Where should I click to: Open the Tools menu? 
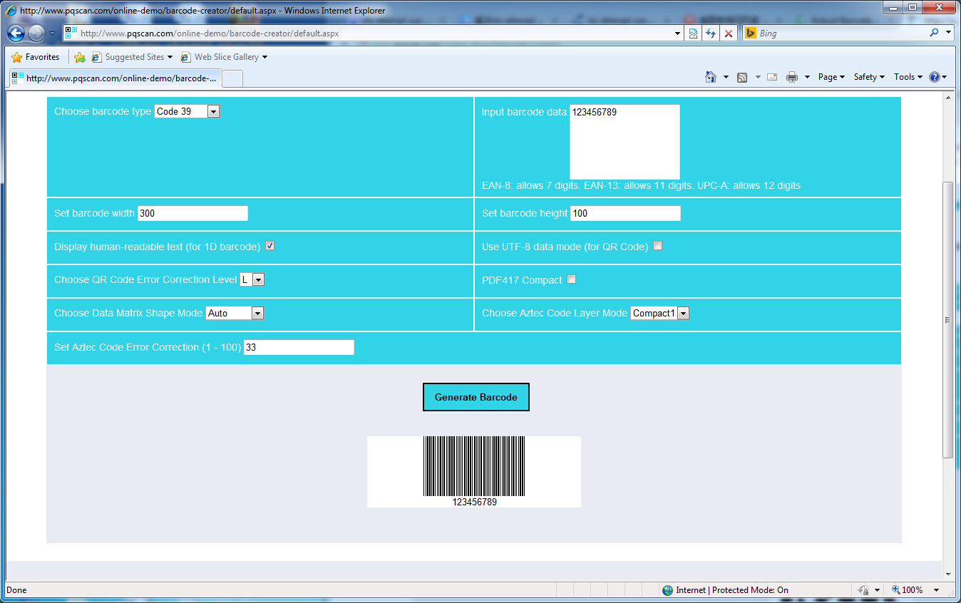(x=908, y=77)
